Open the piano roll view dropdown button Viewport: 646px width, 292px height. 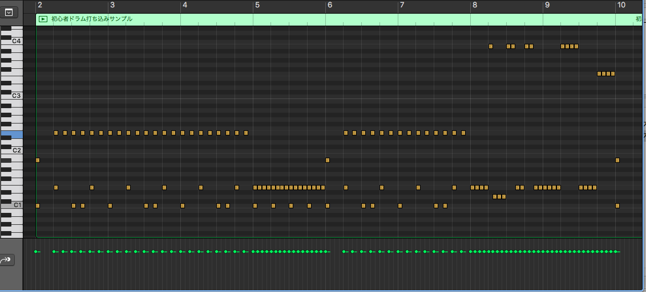(9, 13)
